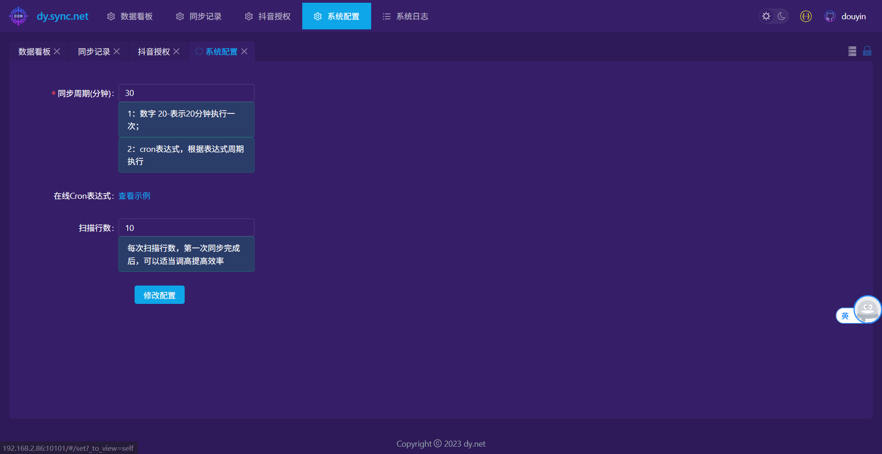Click the GitHub cat avatar icon
Viewport: 882px width, 454px height.
pyautogui.click(x=830, y=17)
